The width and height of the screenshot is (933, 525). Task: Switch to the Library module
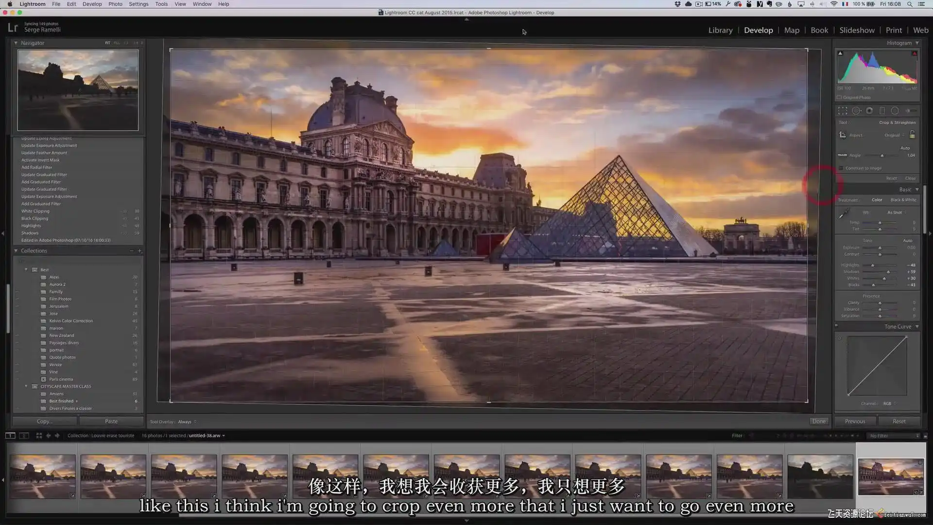(x=720, y=30)
